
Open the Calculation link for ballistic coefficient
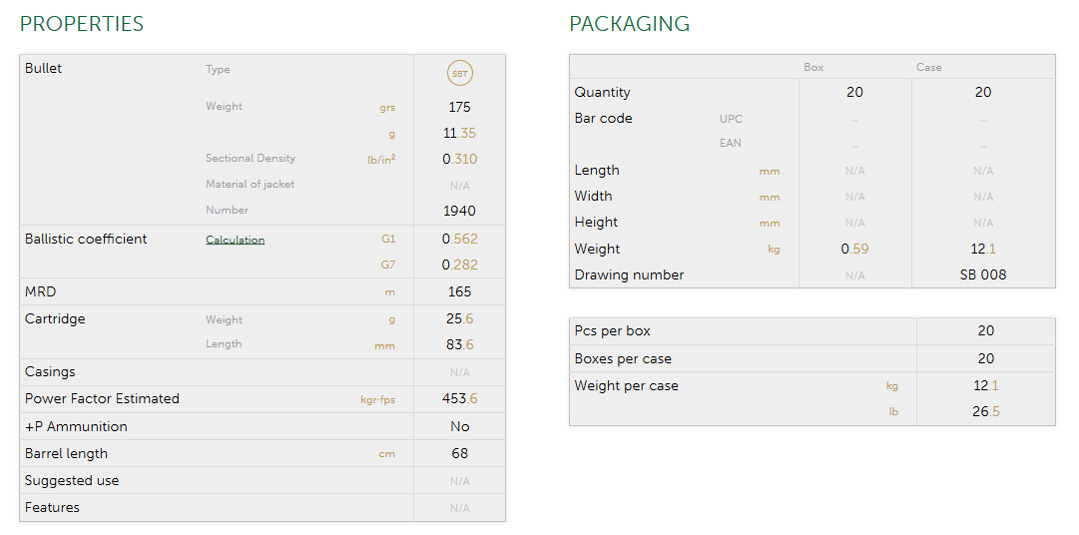(235, 240)
